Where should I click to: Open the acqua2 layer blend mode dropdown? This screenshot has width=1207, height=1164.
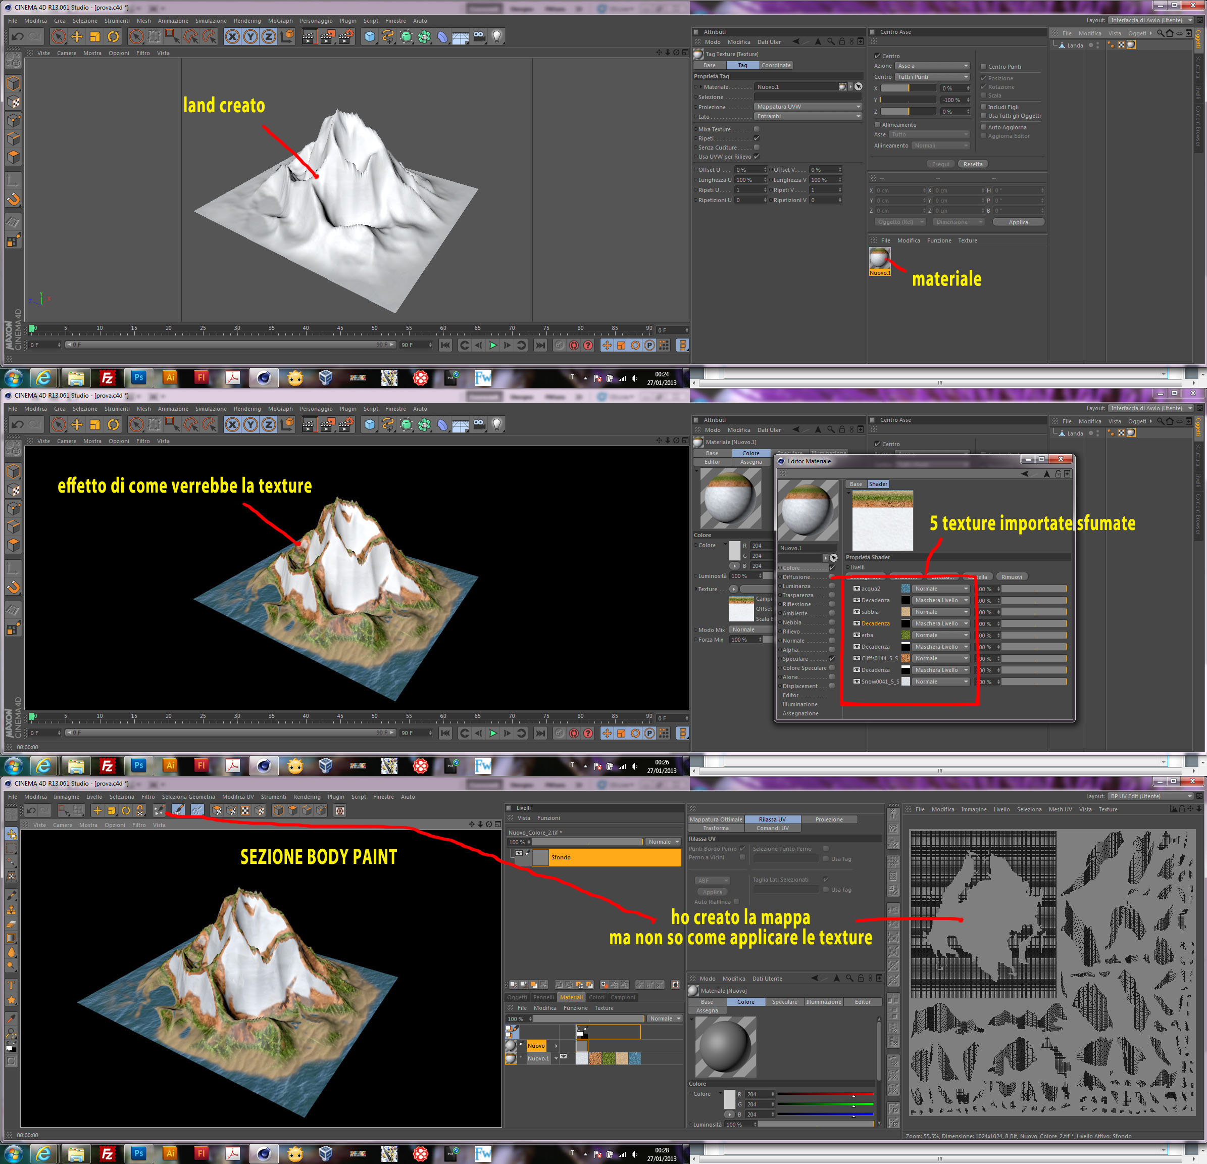(x=941, y=589)
